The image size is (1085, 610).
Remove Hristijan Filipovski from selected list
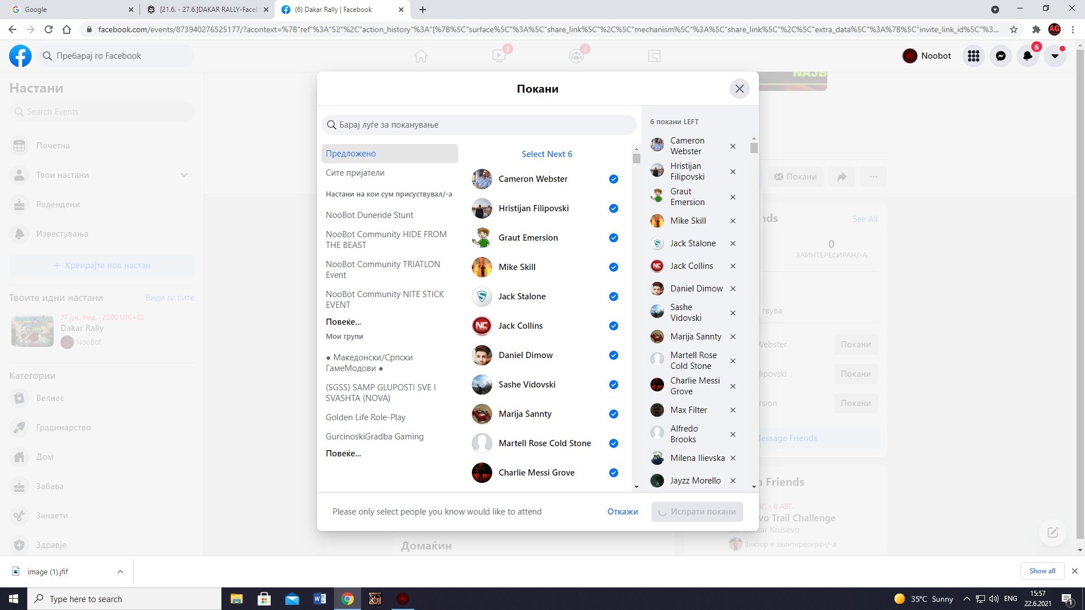coord(733,172)
